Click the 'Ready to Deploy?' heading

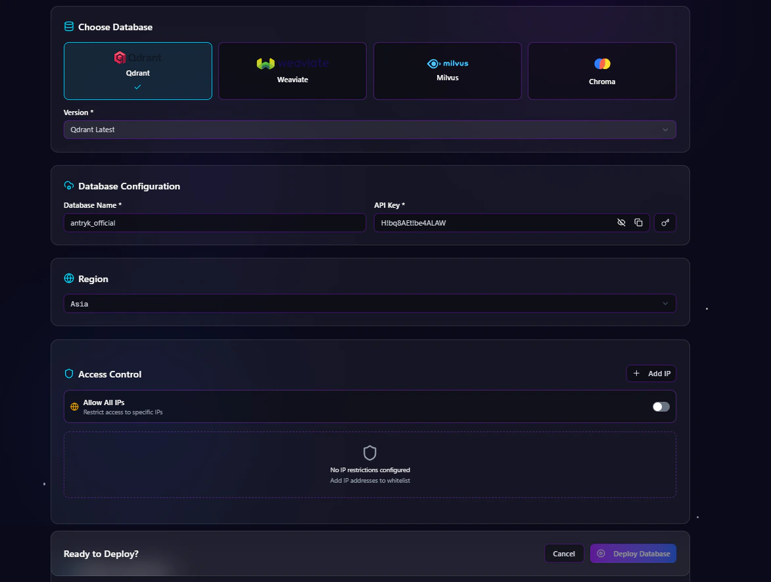point(101,554)
